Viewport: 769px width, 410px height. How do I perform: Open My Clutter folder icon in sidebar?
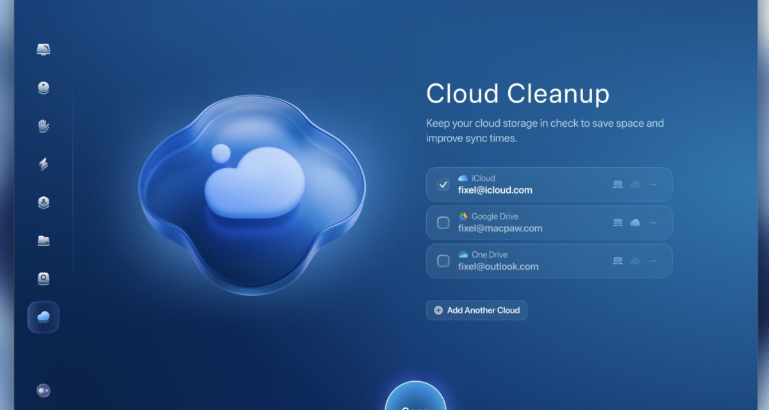(44, 241)
